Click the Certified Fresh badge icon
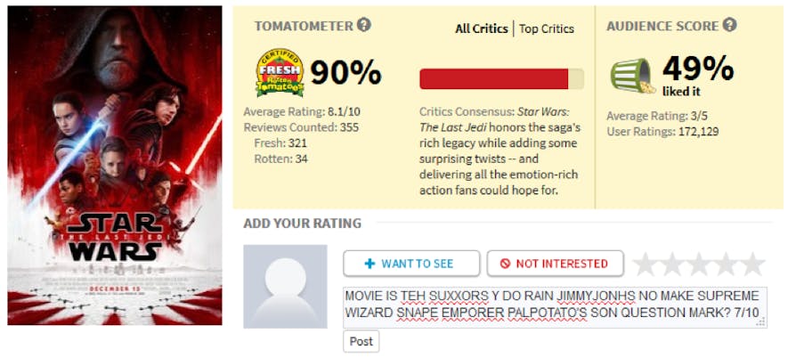Screen dimensions: 796x358 coord(279,73)
